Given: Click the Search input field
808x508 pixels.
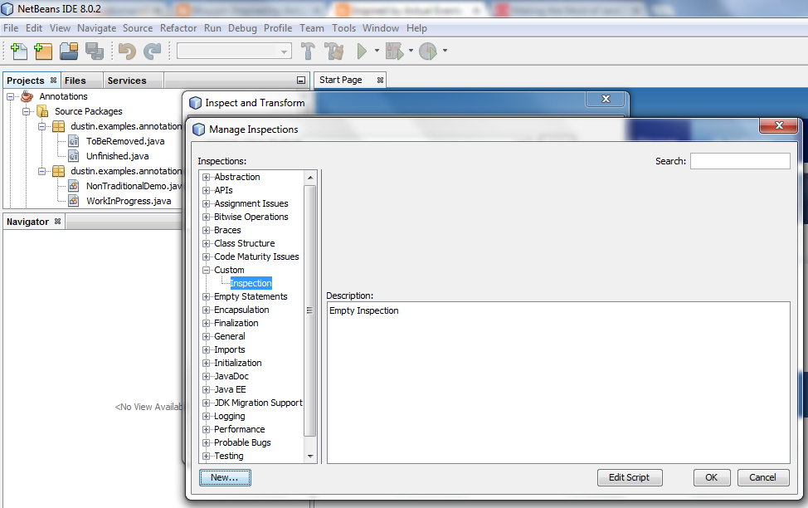Looking at the screenshot, I should [x=740, y=161].
